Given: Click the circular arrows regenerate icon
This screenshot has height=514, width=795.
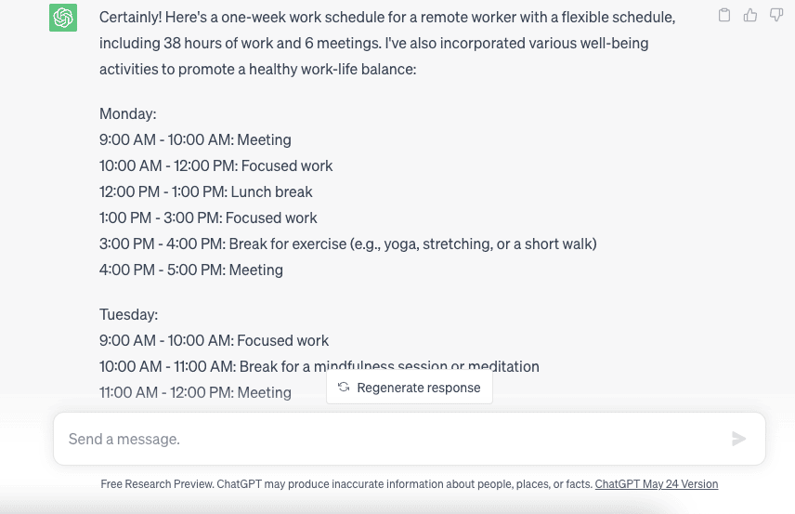Looking at the screenshot, I should coord(344,388).
